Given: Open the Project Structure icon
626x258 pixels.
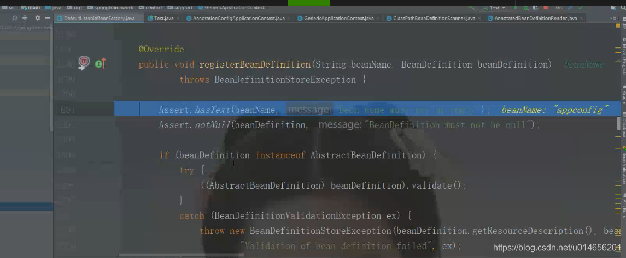Looking at the screenshot, I should pos(613,8).
